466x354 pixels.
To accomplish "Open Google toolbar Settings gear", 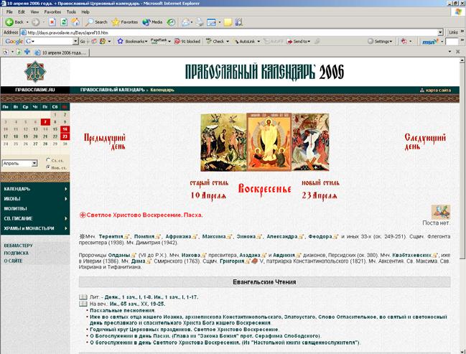I will (x=380, y=42).
